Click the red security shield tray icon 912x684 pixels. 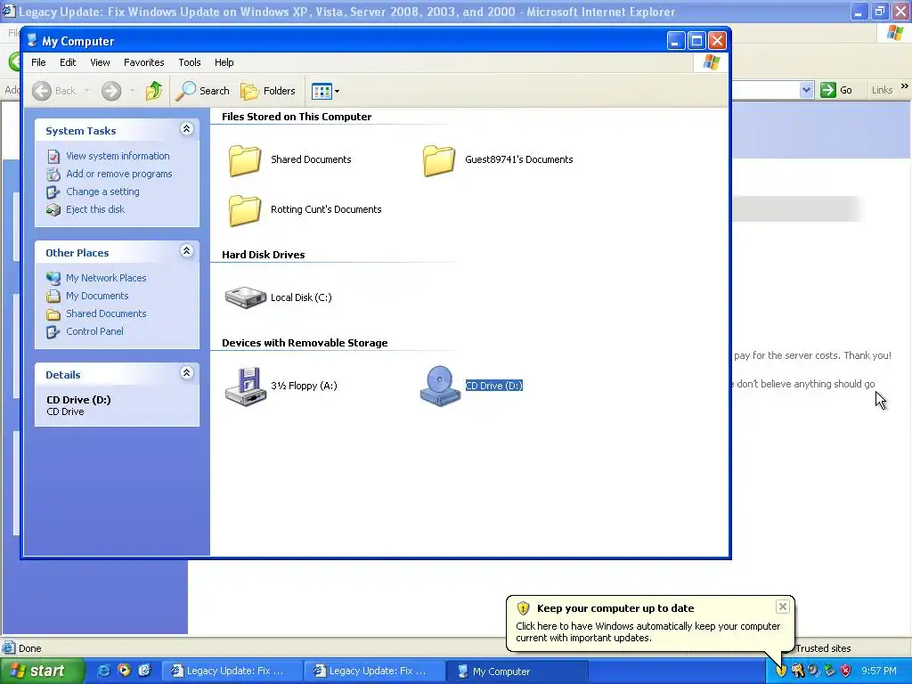(846, 671)
